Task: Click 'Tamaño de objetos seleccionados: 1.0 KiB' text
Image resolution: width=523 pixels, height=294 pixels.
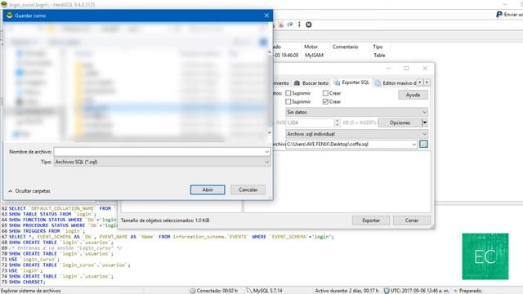Action: pos(165,220)
